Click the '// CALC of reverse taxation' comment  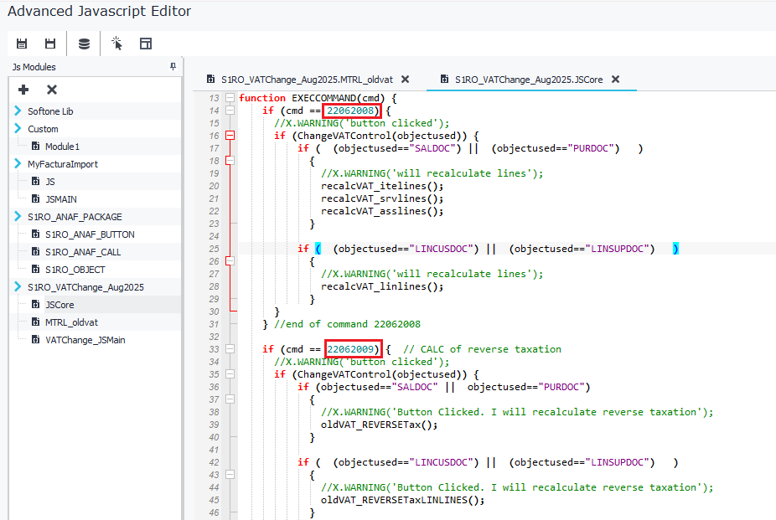[x=483, y=349]
